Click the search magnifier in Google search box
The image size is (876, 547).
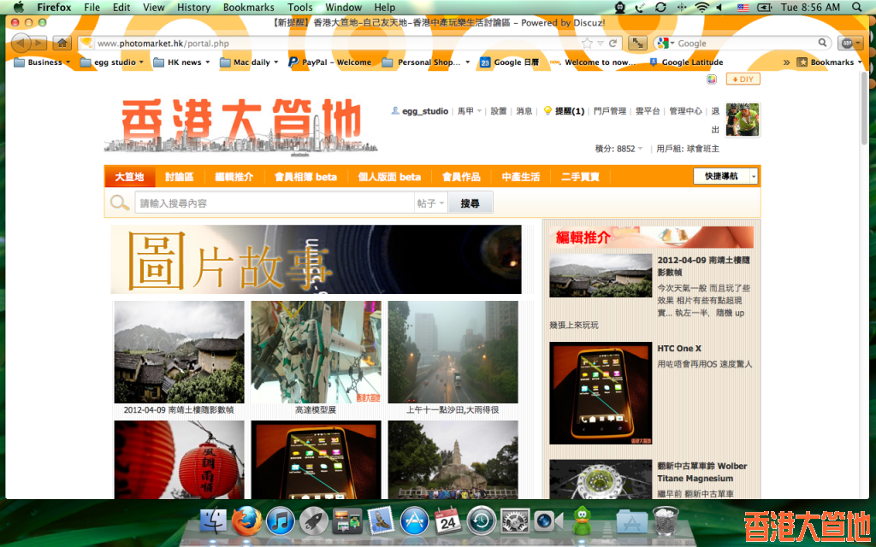(822, 43)
